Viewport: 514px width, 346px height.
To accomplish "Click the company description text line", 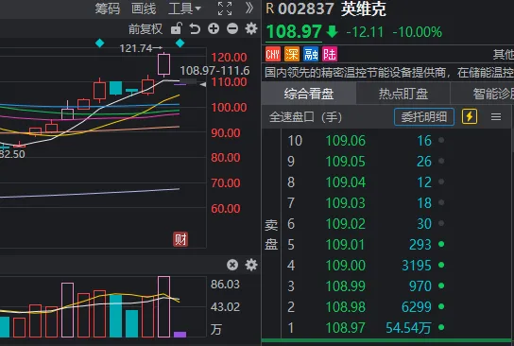I will coord(388,73).
